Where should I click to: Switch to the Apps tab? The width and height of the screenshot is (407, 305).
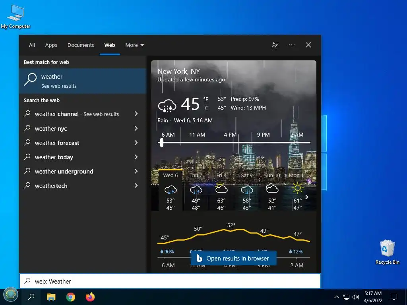point(51,45)
